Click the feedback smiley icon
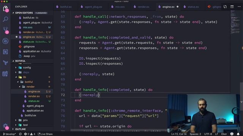Viewport: 243px width, 136px height. 232,134
